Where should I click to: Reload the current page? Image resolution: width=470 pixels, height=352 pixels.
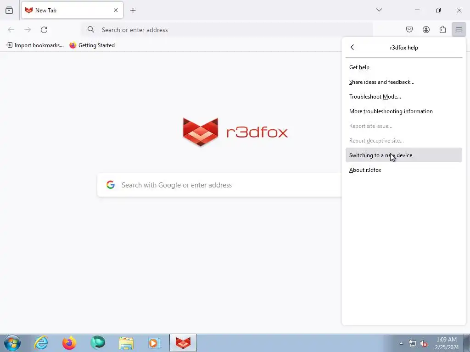coord(44,30)
